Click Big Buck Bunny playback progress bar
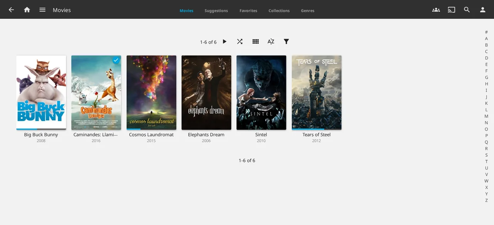494x225 pixels. [x=41, y=129]
